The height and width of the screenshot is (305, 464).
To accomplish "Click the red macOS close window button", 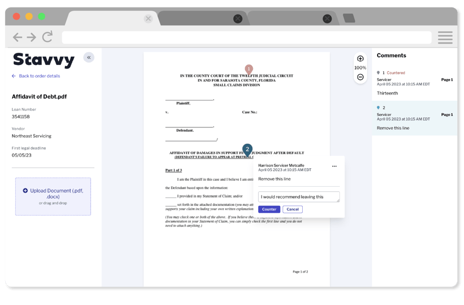I will point(17,16).
